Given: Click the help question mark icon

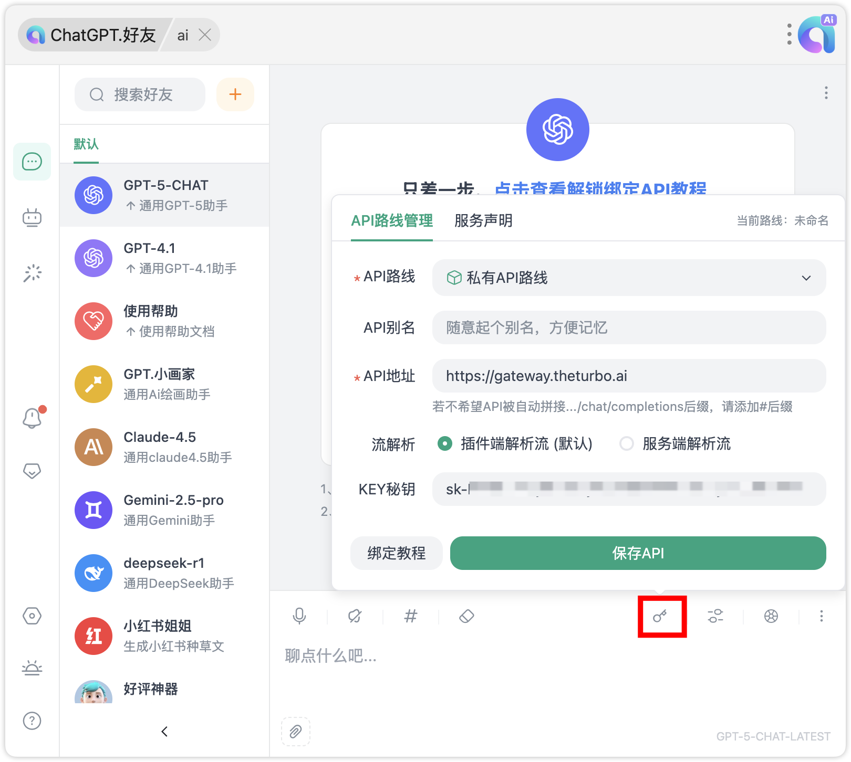Looking at the screenshot, I should pyautogui.click(x=32, y=721).
